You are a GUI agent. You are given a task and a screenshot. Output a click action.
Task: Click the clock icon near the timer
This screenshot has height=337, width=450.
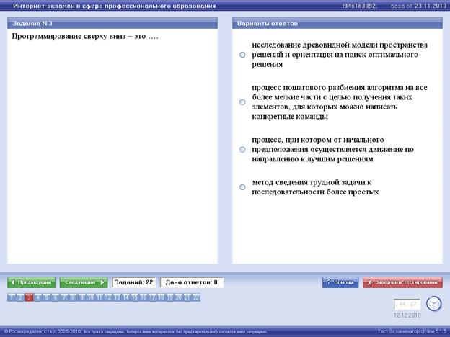(x=433, y=304)
